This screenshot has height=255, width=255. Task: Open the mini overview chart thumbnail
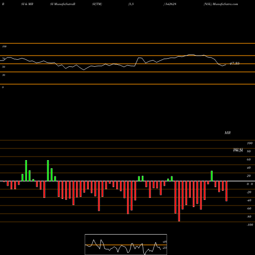[126, 244]
